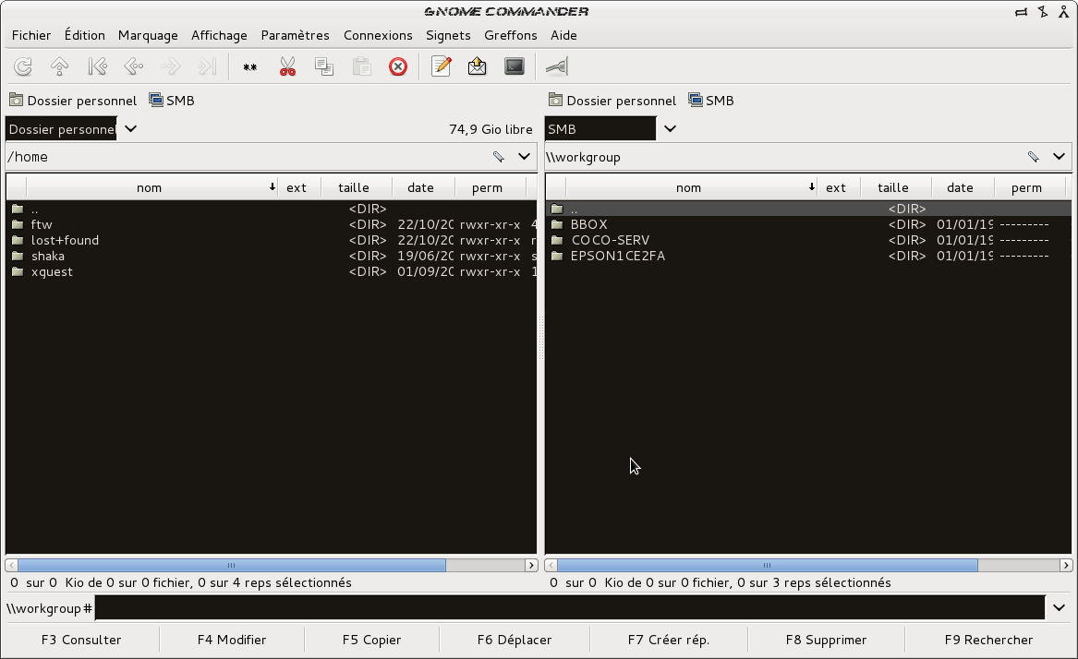Cut selection using the scissors icon
This screenshot has height=659, width=1078.
pyautogui.click(x=287, y=66)
